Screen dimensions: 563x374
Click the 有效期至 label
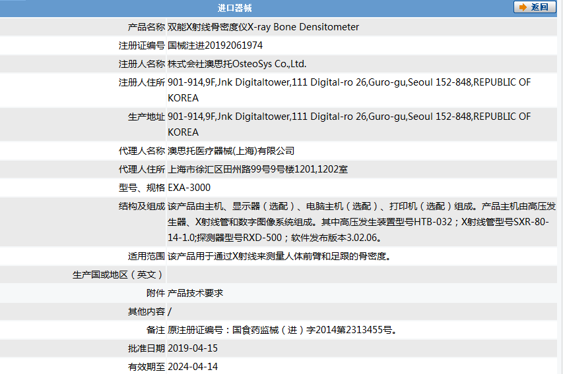pos(146,367)
